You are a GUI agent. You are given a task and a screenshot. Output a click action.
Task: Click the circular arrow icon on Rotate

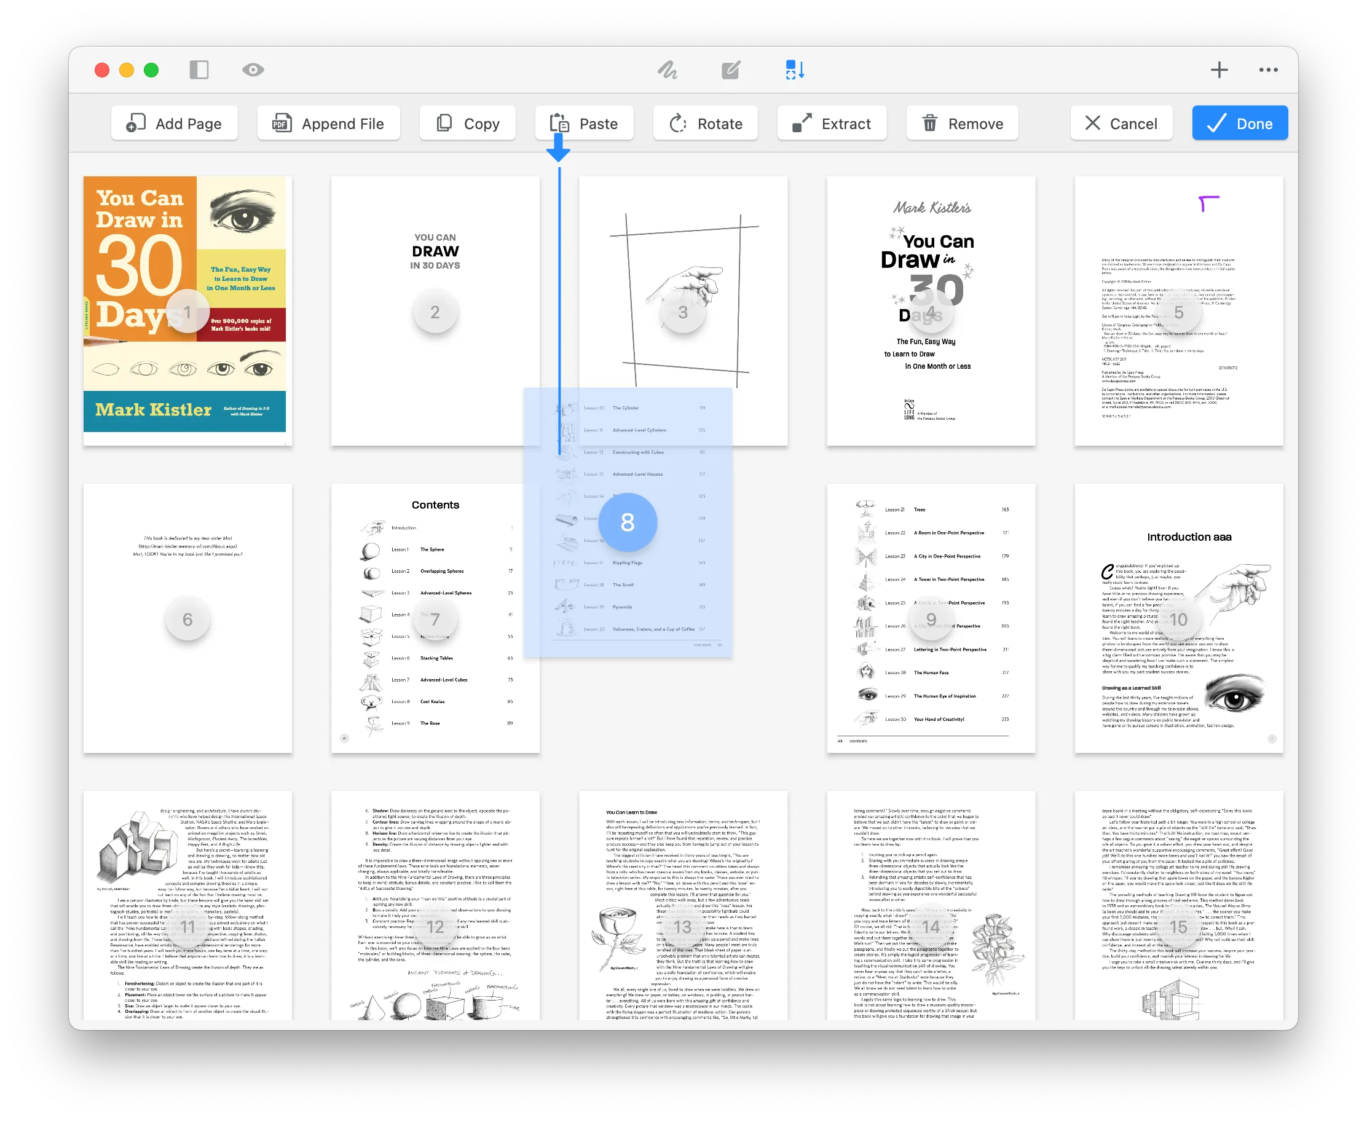point(677,124)
